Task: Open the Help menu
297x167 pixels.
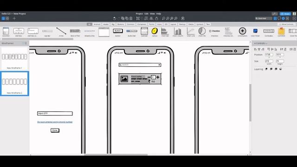Action: (159, 13)
